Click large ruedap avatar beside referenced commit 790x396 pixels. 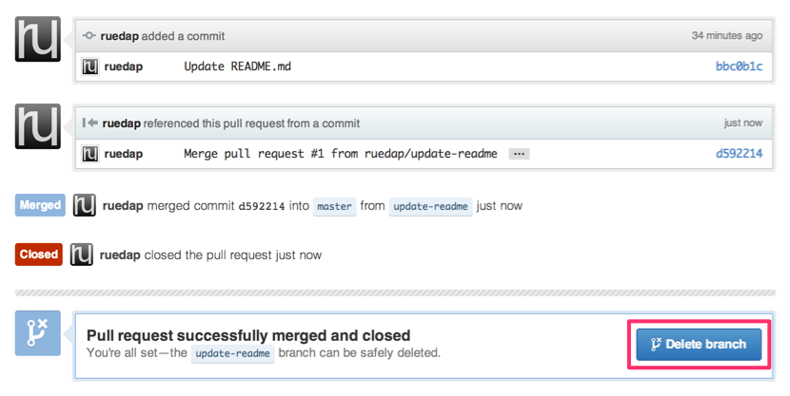pyautogui.click(x=38, y=126)
